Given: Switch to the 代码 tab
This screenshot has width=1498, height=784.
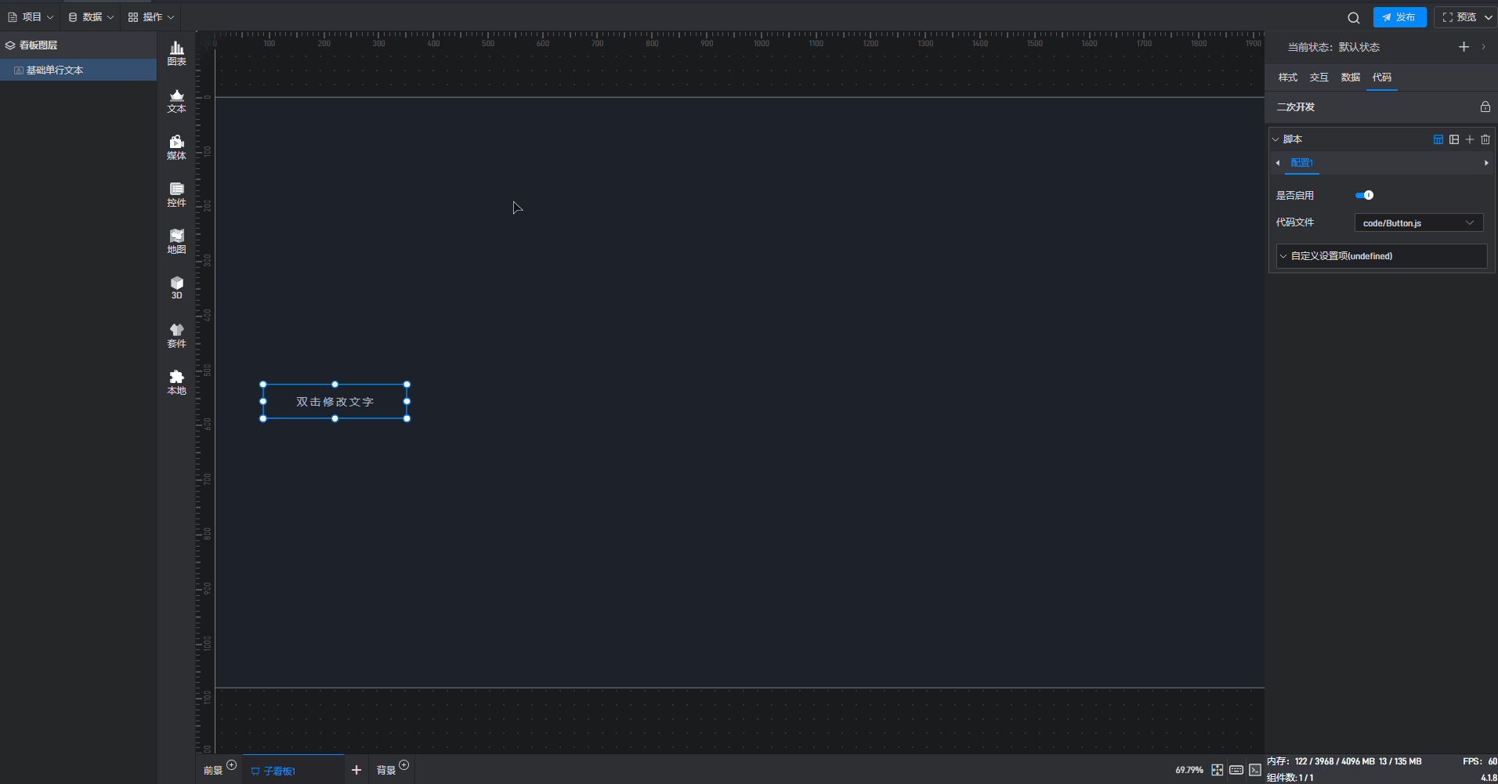Looking at the screenshot, I should [1381, 77].
